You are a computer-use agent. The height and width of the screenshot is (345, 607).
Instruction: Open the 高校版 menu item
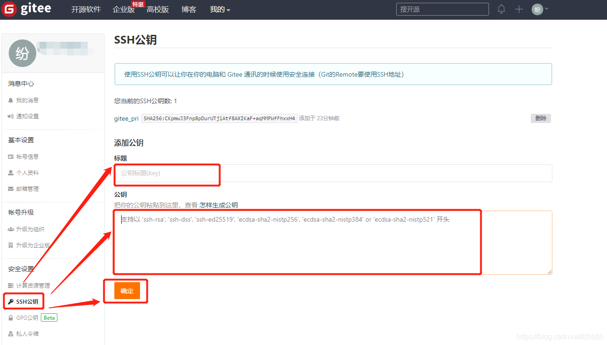pyautogui.click(x=157, y=10)
